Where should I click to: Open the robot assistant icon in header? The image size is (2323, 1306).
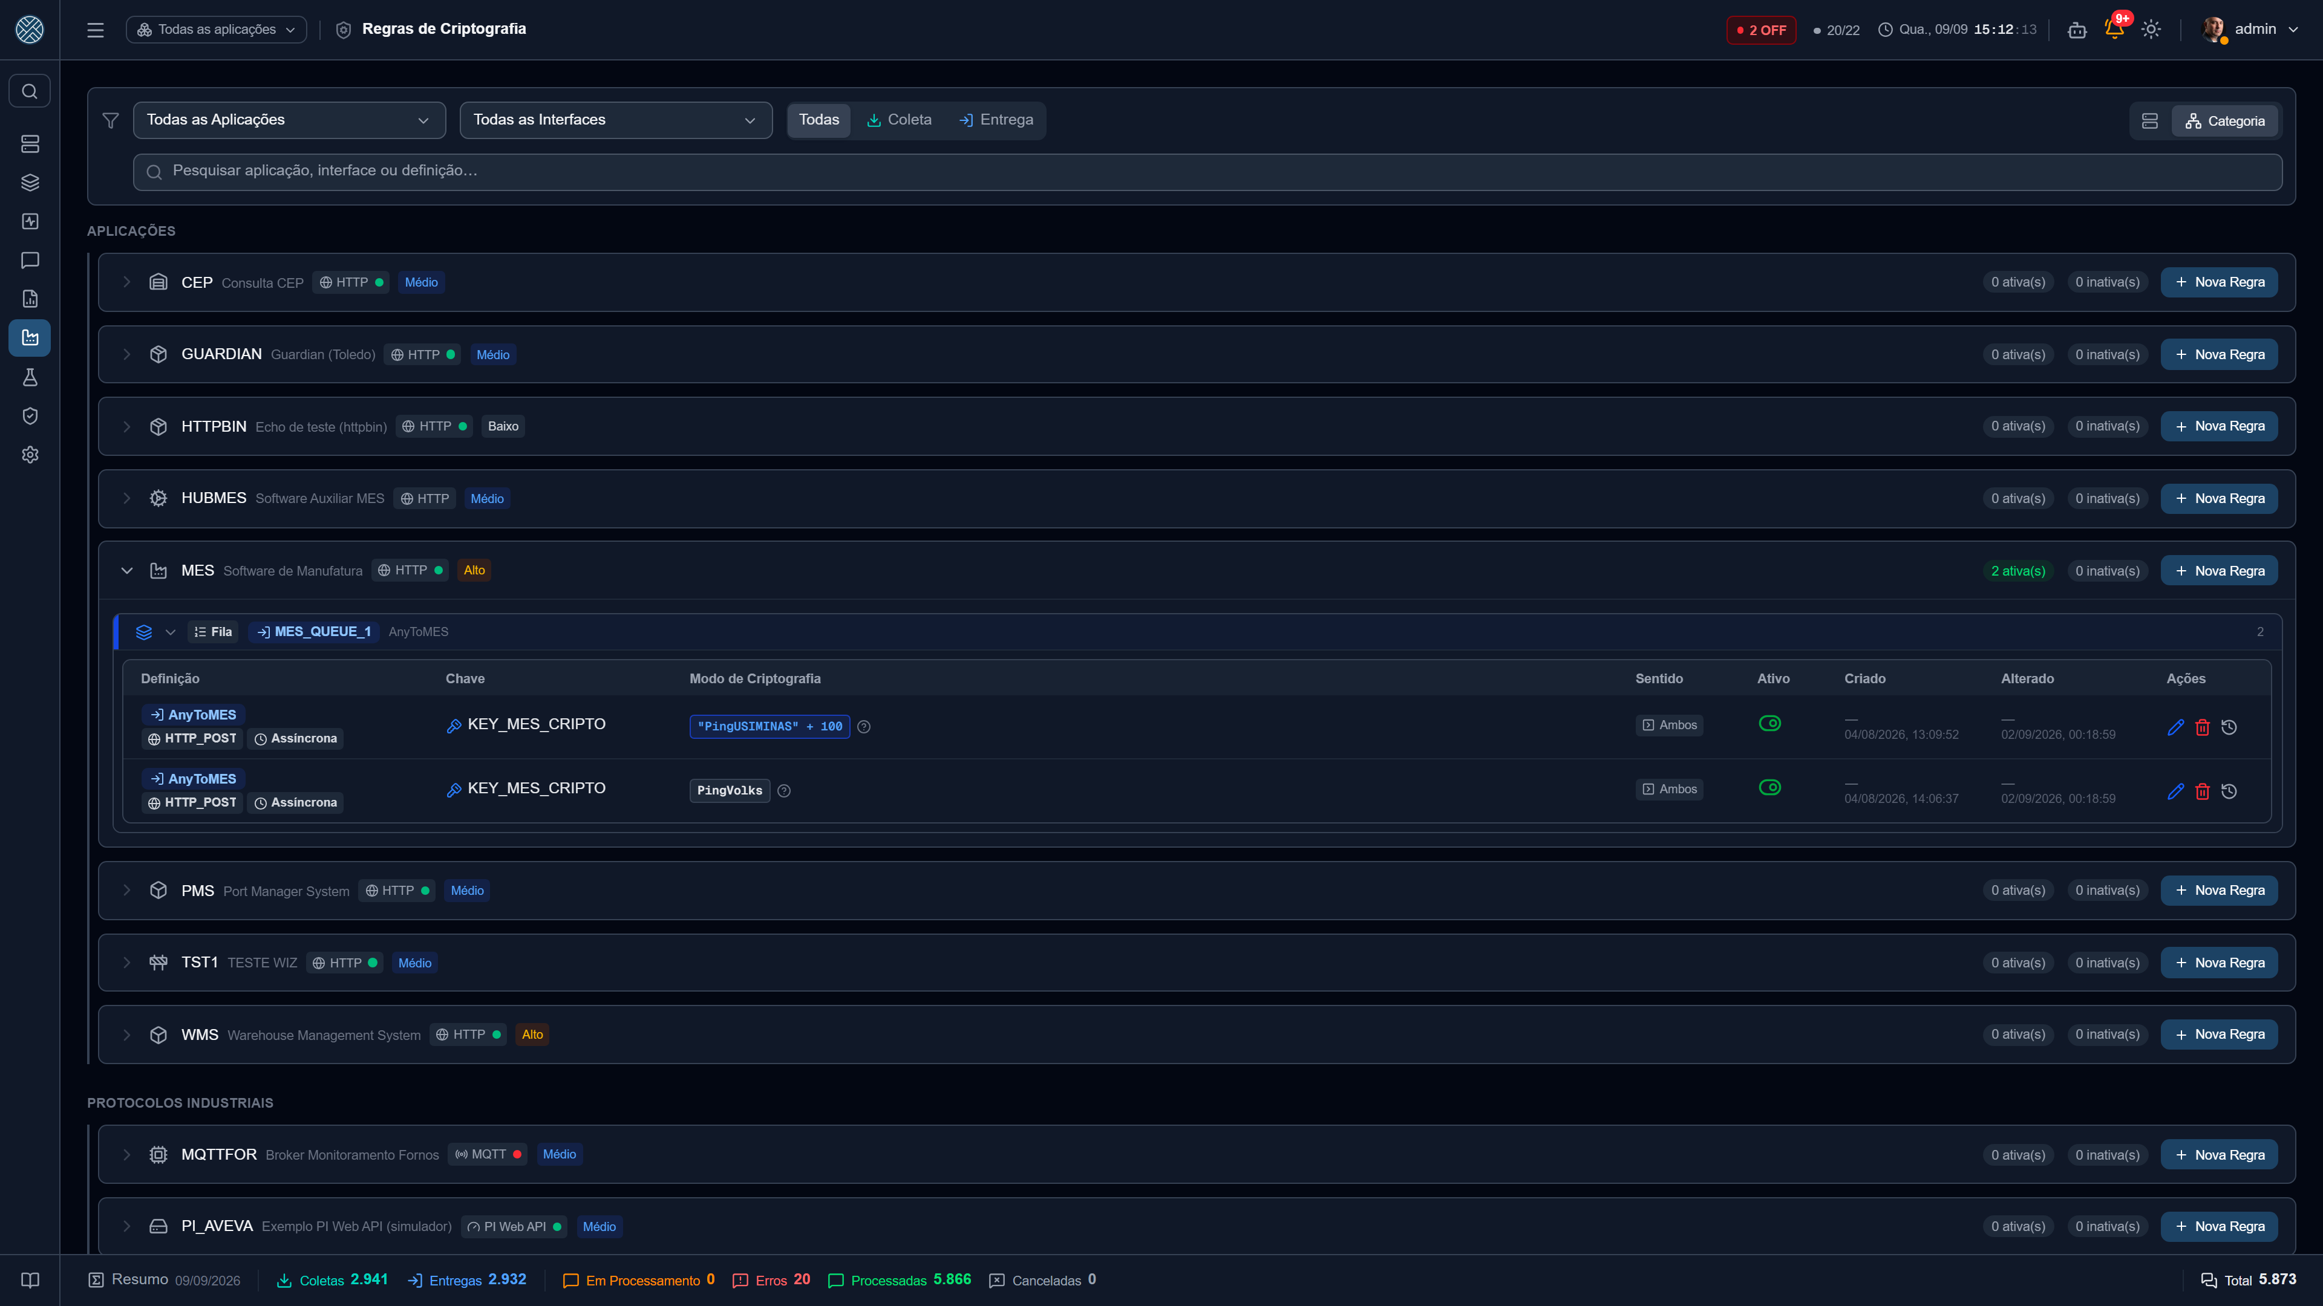point(2077,30)
